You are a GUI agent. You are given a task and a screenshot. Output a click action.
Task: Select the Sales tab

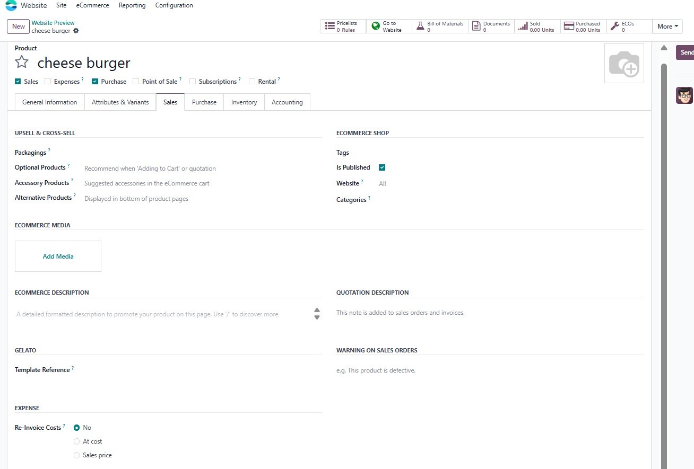[x=170, y=102]
